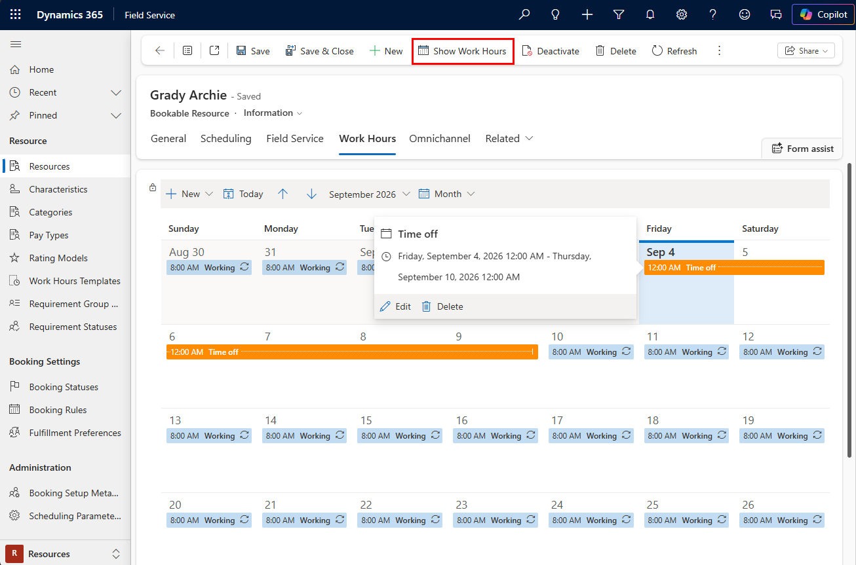Expand the Related tab dropdown
856x565 pixels.
[x=509, y=138]
